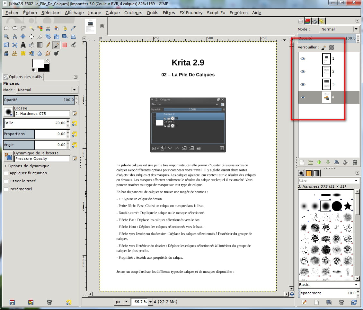
Task: Raise the selected layer with green up arrow
Action: click(x=319, y=162)
